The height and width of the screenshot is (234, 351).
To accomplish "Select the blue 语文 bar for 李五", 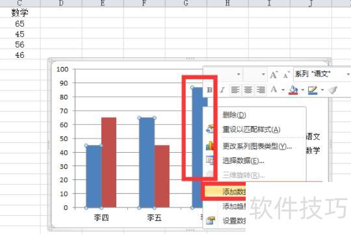I will [x=147, y=162].
